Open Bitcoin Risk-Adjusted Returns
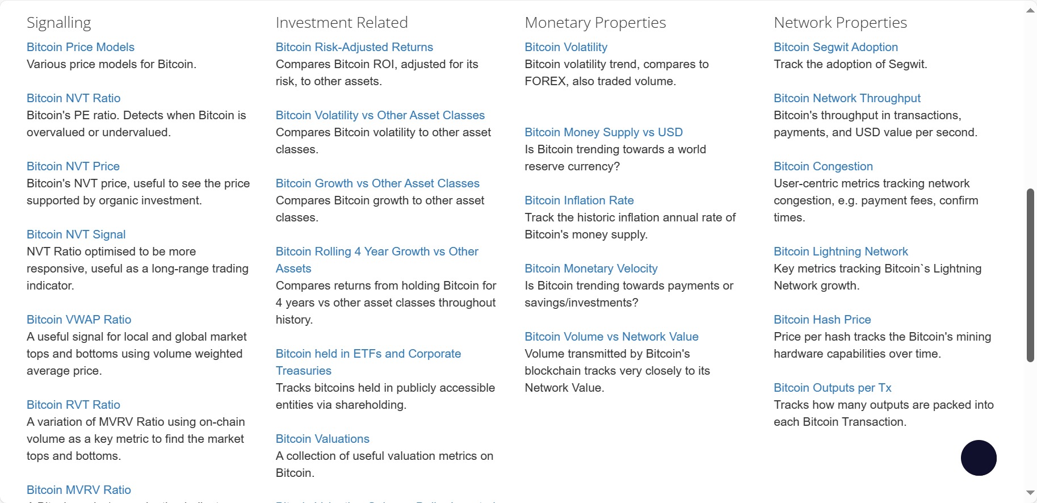 click(x=354, y=47)
